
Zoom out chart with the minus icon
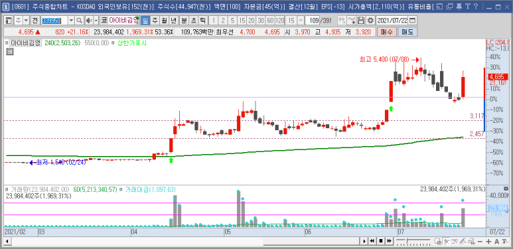(x=480, y=242)
